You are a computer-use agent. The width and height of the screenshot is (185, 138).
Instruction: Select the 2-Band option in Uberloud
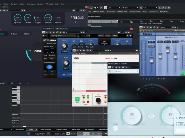pos(14,34)
